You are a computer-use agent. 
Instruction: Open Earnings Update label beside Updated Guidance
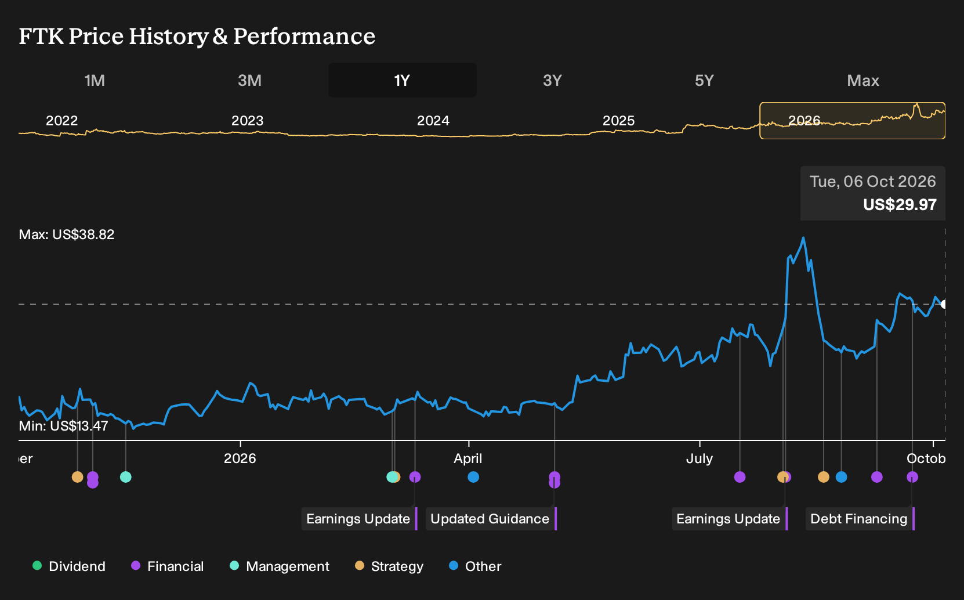pos(359,519)
